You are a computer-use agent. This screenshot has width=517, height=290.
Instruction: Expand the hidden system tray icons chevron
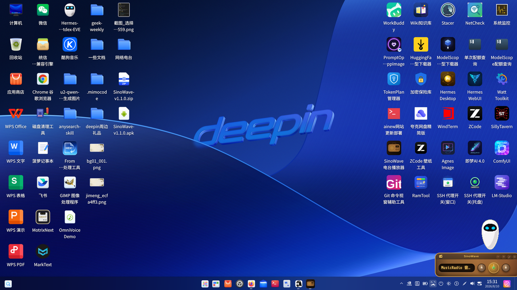401,284
